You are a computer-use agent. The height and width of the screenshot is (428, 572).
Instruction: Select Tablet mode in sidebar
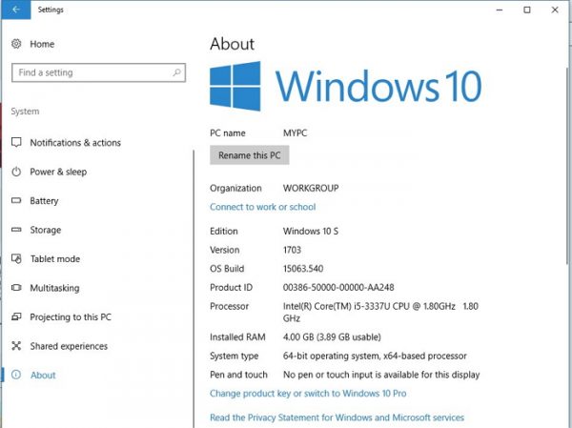55,258
